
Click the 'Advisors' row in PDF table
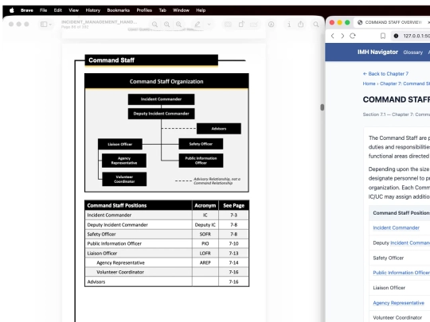pyautogui.click(x=166, y=281)
